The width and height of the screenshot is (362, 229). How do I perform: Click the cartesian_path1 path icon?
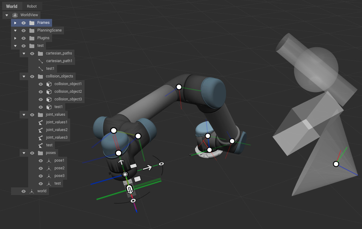(x=41, y=61)
